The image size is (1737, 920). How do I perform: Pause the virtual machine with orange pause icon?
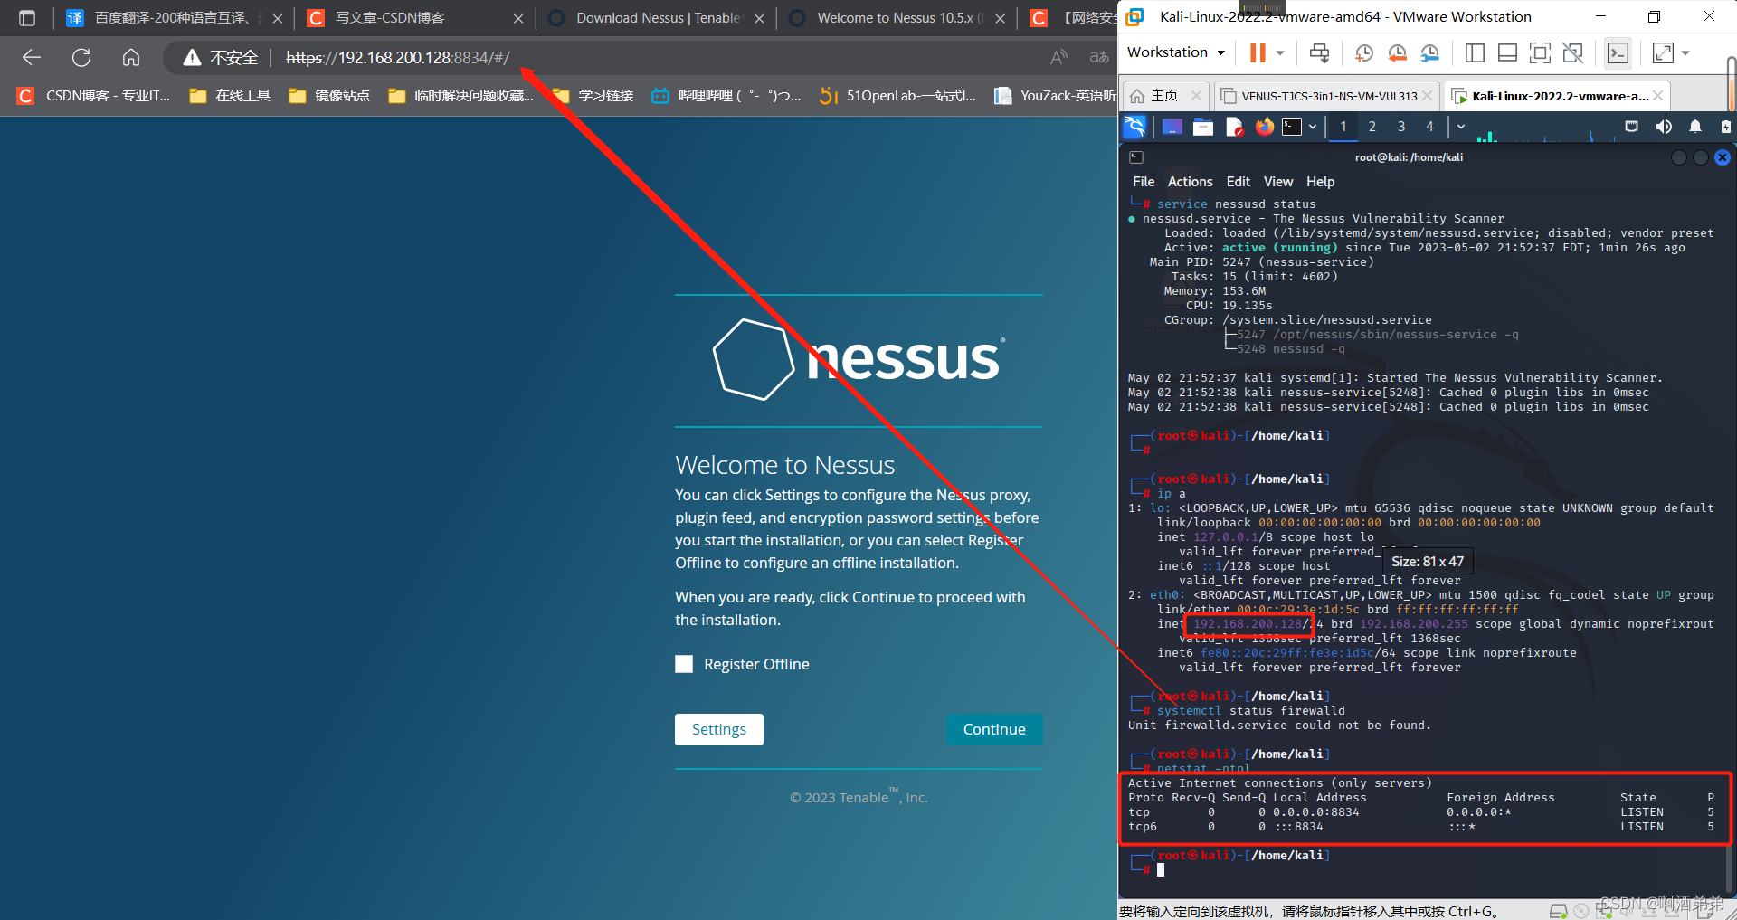(1258, 52)
